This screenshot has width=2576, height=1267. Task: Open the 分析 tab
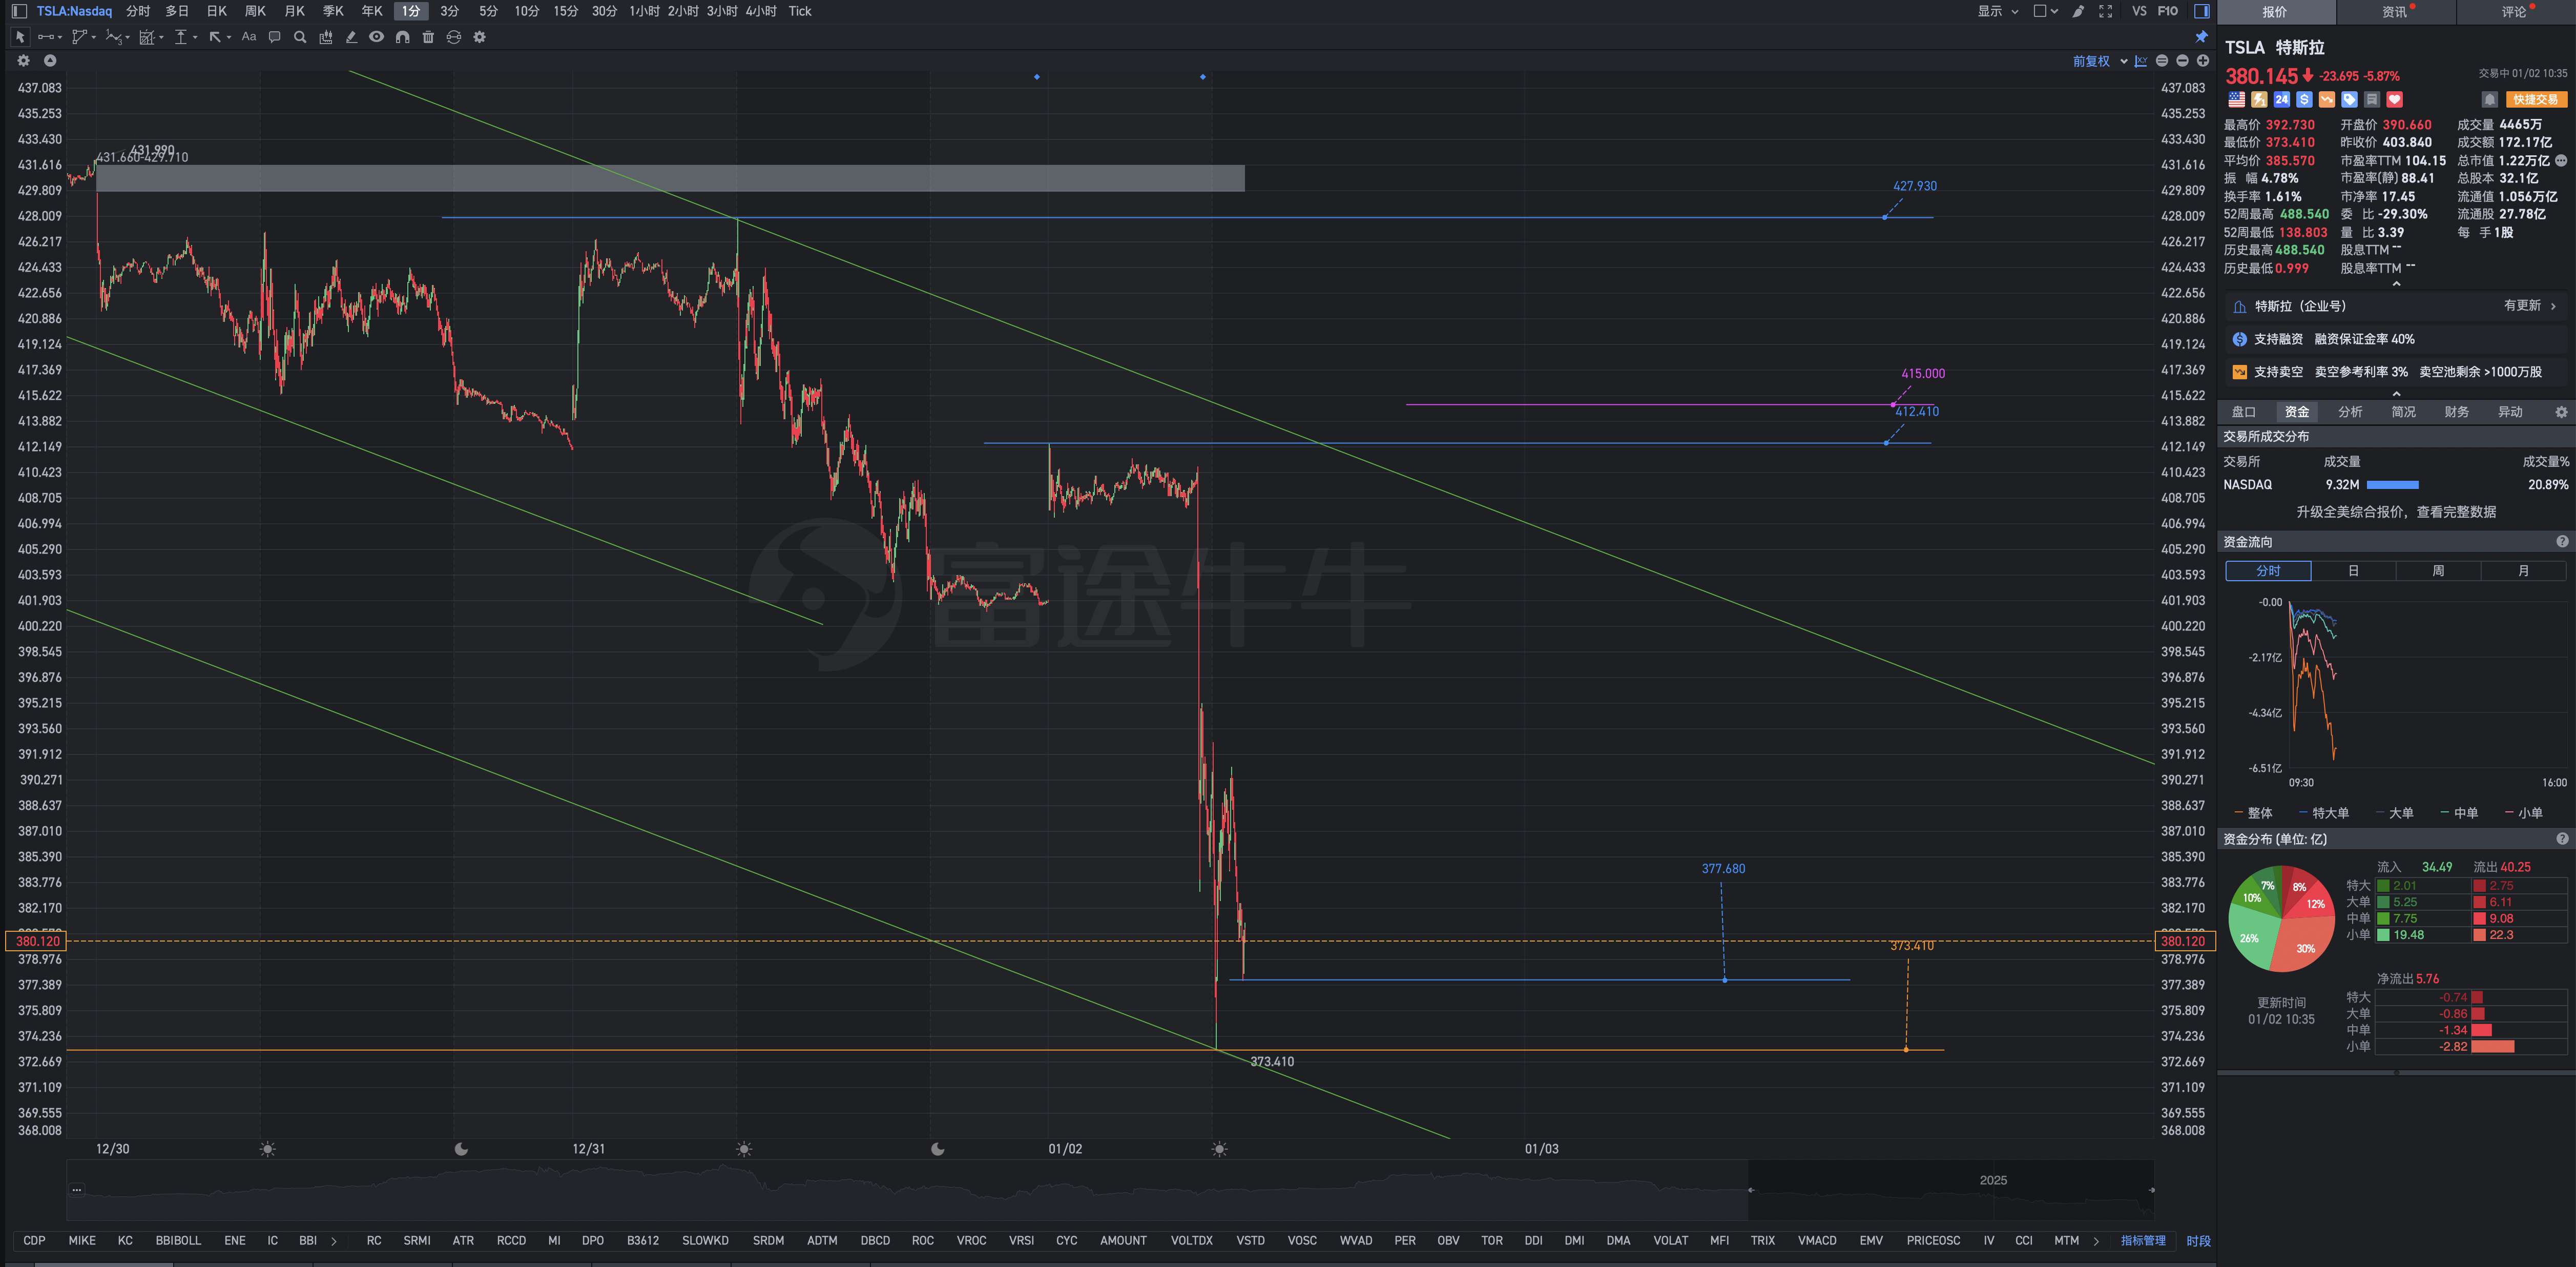coord(2350,412)
